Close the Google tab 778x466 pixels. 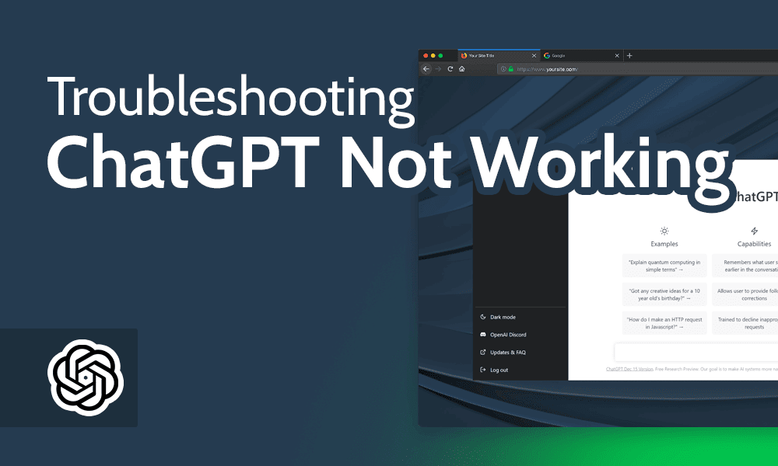click(616, 55)
